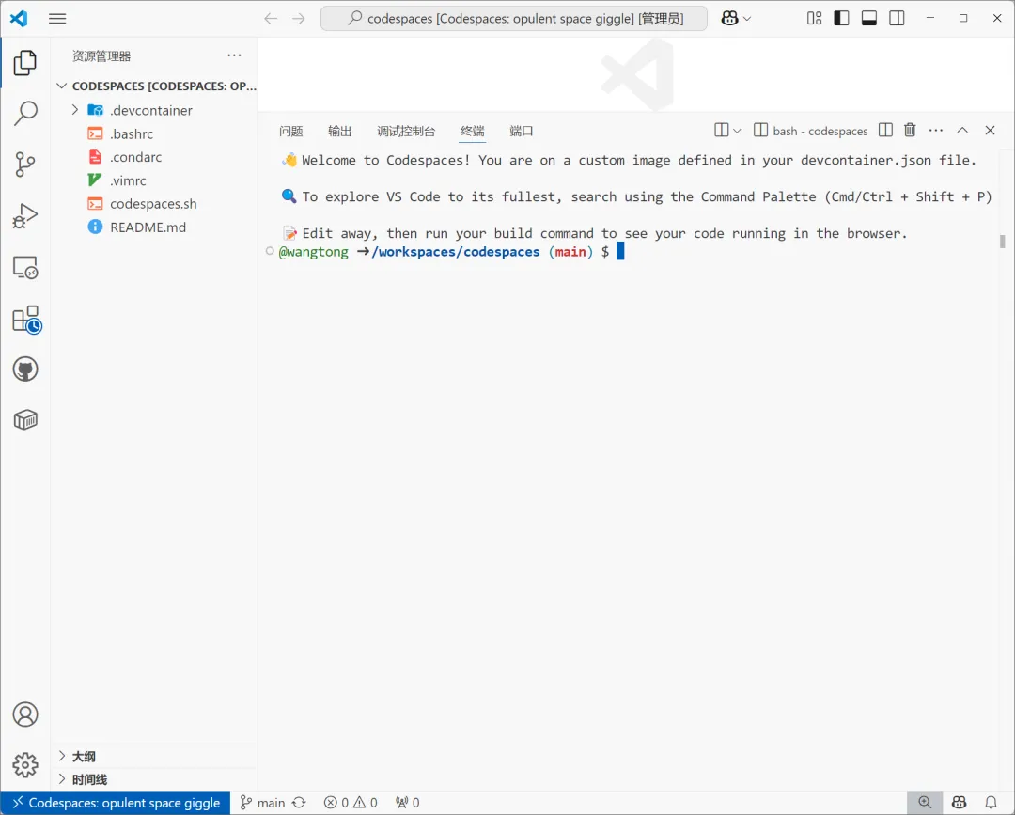Select the 终端 panel tab
1015x815 pixels.
point(473,131)
